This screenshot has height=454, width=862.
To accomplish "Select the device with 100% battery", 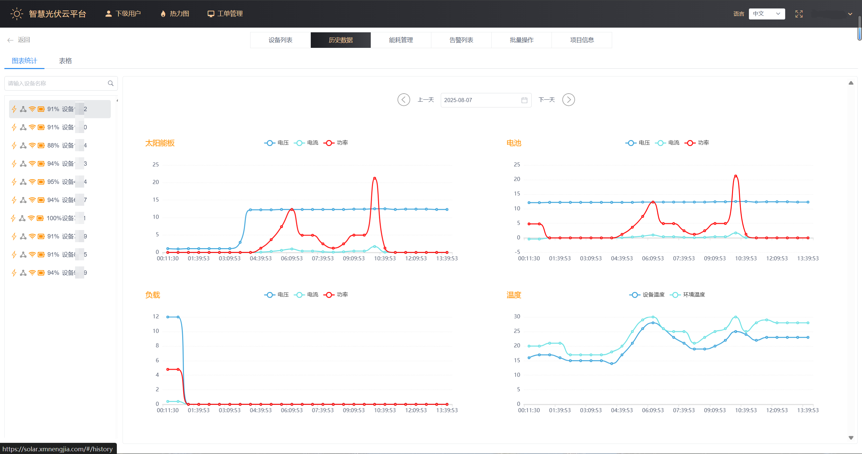I will click(x=60, y=218).
